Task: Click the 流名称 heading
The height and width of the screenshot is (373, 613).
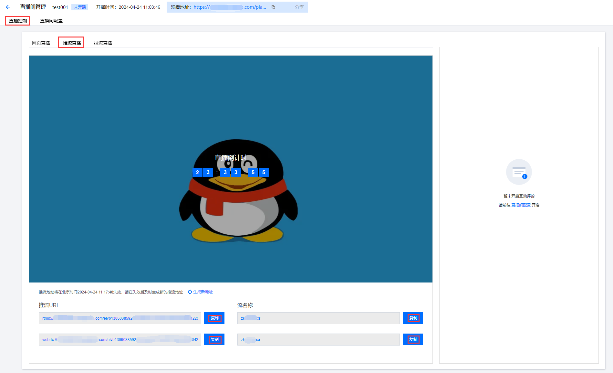Action: [x=245, y=305]
